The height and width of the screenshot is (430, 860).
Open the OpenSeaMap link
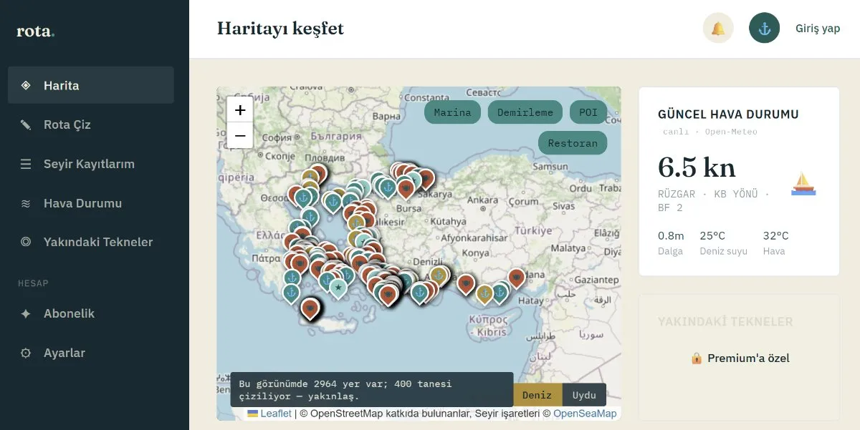pyautogui.click(x=585, y=414)
